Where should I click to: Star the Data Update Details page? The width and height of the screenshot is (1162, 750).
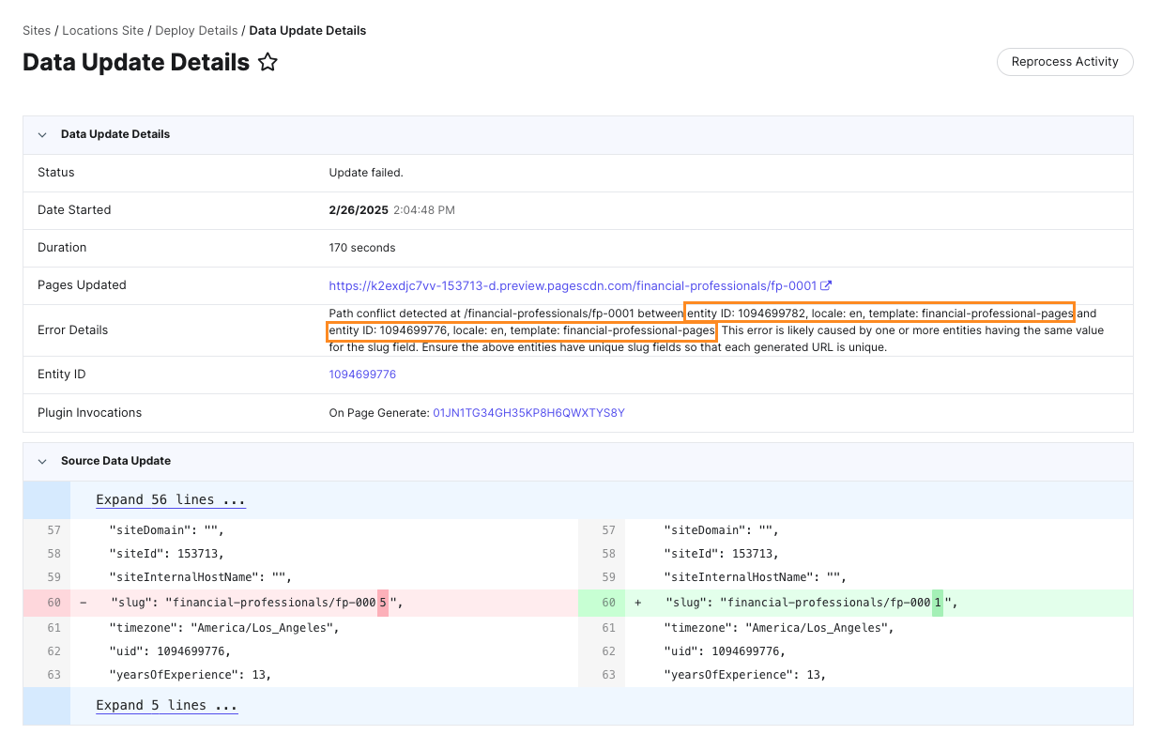click(x=268, y=63)
